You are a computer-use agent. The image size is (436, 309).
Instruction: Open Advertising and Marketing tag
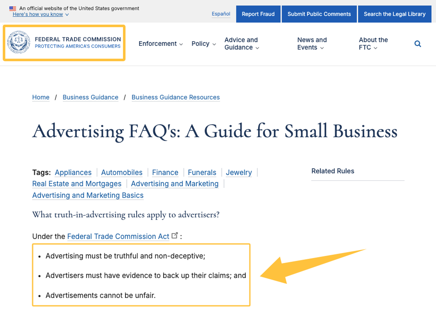175,184
